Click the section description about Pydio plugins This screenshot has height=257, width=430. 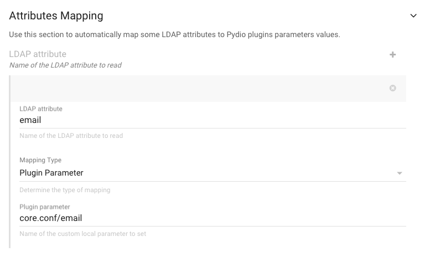[x=174, y=34]
